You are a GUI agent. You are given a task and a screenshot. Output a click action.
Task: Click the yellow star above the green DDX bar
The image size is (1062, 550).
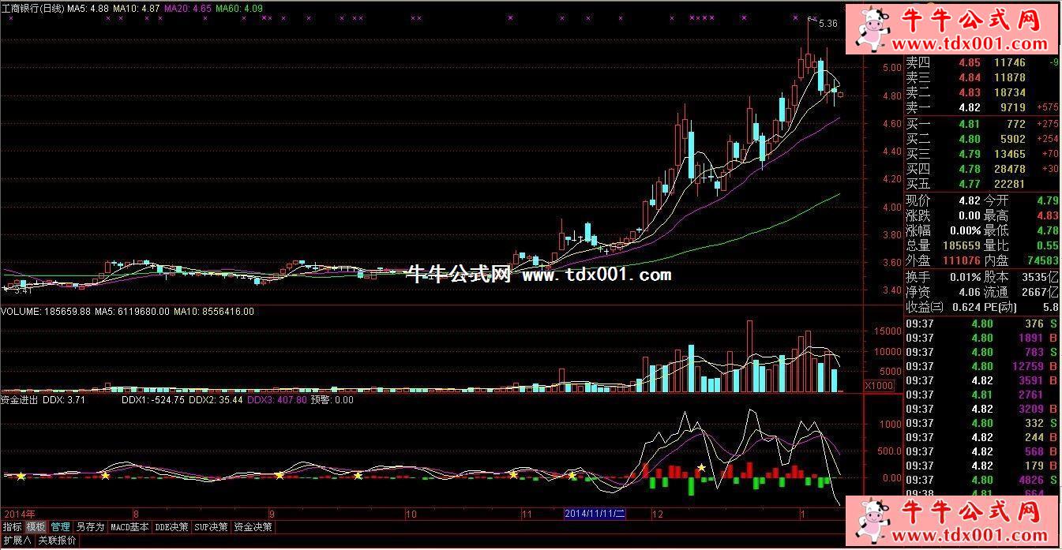pos(700,468)
